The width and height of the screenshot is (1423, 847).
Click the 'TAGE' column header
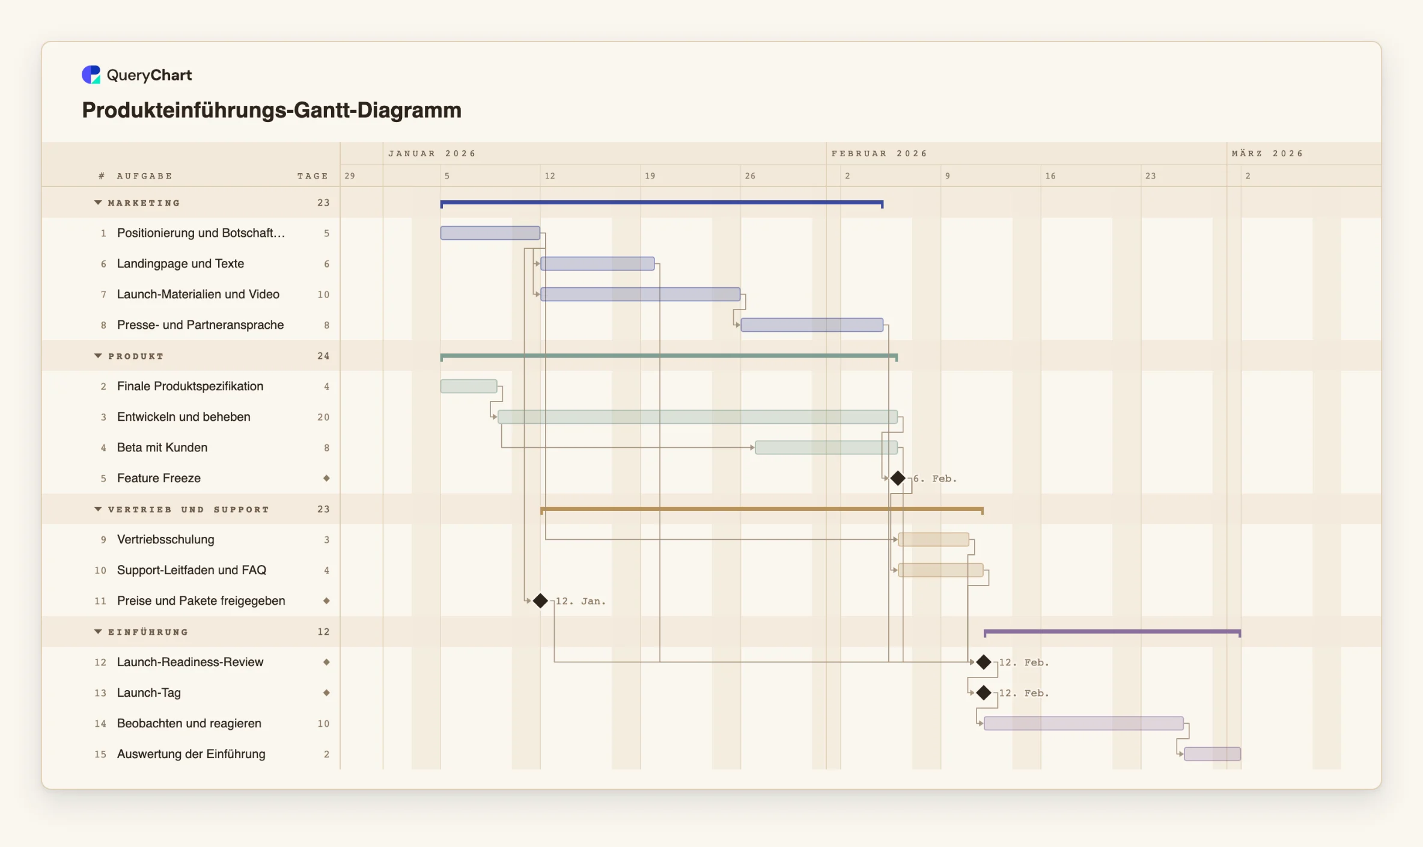(312, 176)
